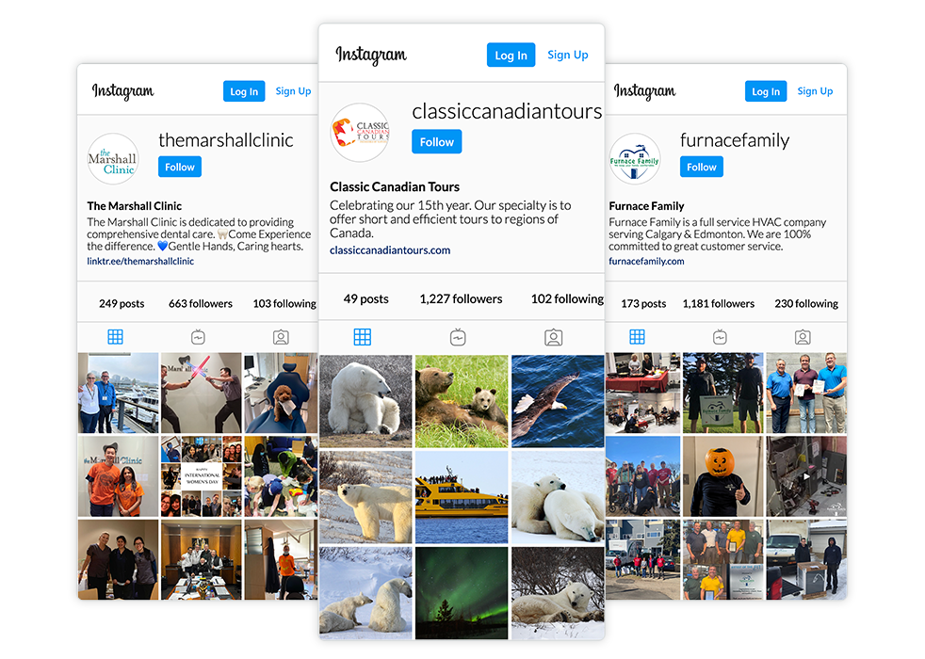Open the classiccanadiantours.com website link
Screen dimensions: 925x659
[x=390, y=249]
